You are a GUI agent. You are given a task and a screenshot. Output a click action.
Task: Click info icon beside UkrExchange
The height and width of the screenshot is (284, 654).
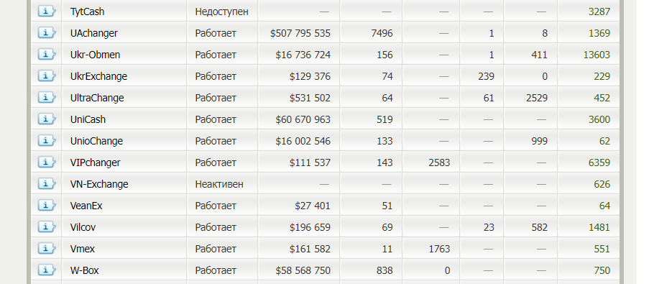tap(47, 76)
